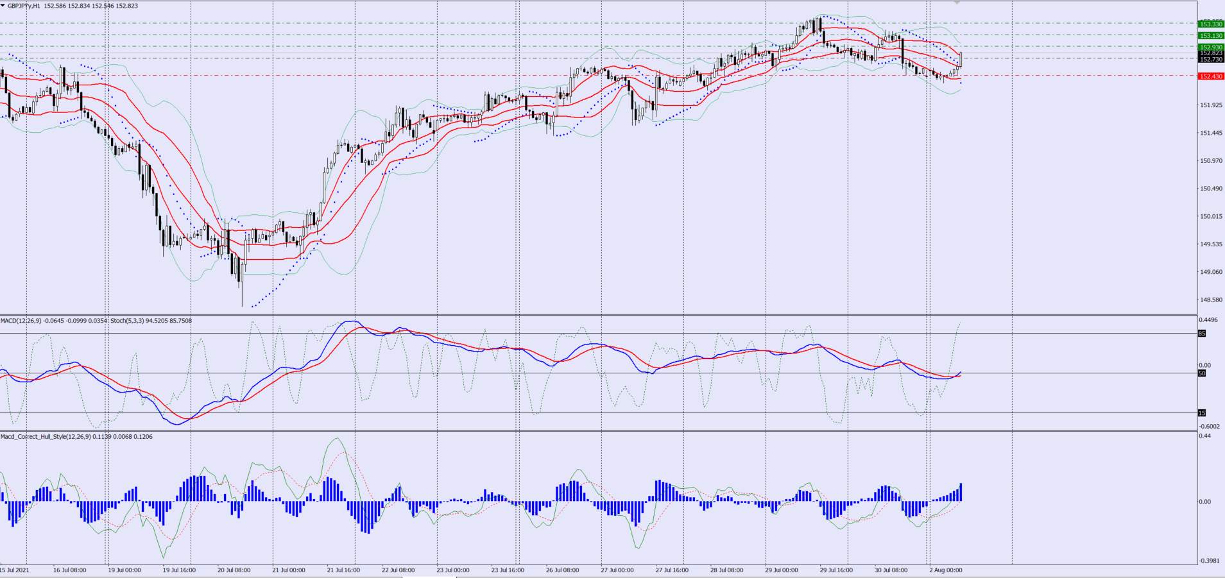This screenshot has width=1225, height=578.
Task: Click the 27 Jul 16:00 time label
Action: (672, 570)
